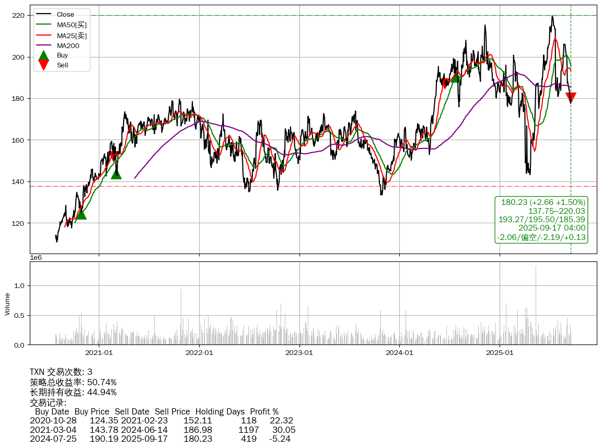
Task: Click the September 2025 sell marker
Action: [571, 97]
